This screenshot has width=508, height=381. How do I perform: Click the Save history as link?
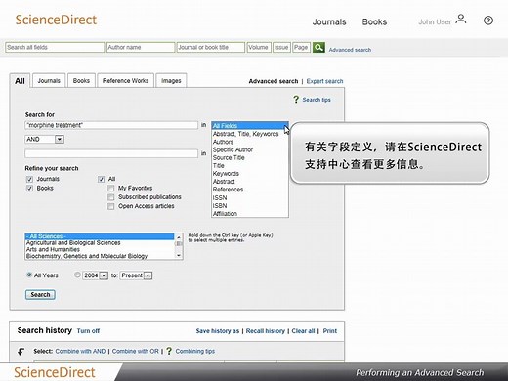click(218, 331)
